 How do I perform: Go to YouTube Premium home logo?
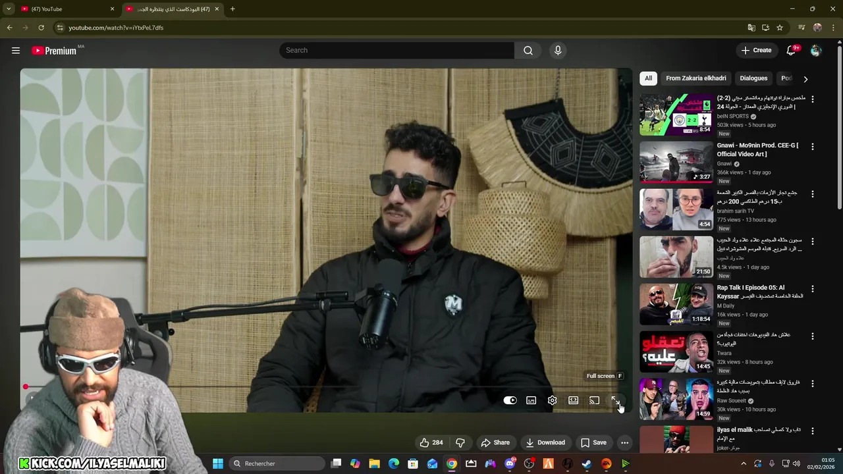pos(54,51)
